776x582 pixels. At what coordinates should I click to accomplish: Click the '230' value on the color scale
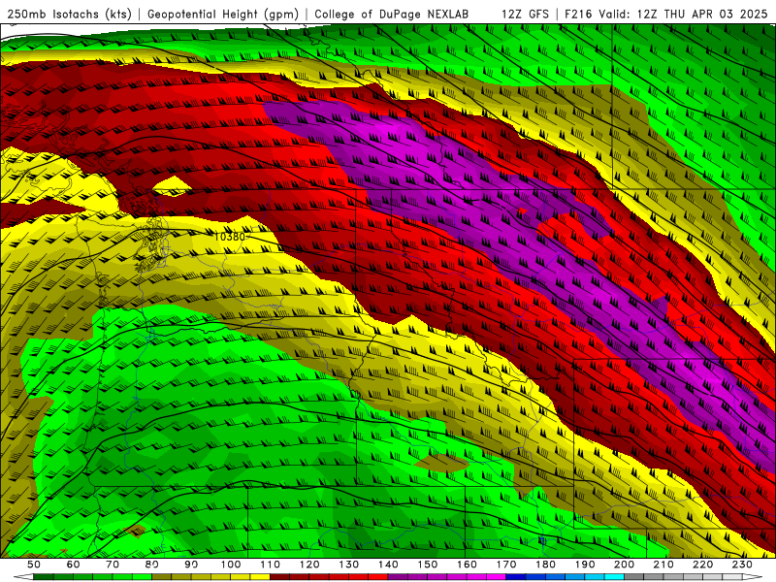742,565
